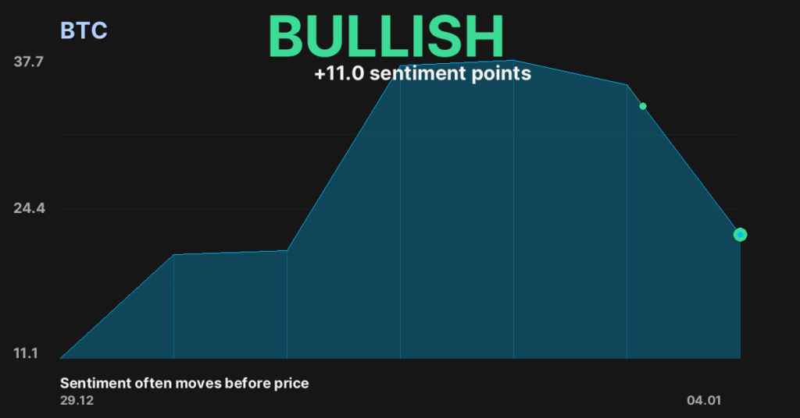Click the 37.7 y-axis label
This screenshot has width=800, height=418.
[30, 62]
